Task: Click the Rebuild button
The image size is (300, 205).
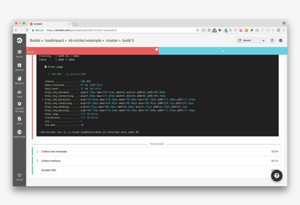Action: (248, 40)
